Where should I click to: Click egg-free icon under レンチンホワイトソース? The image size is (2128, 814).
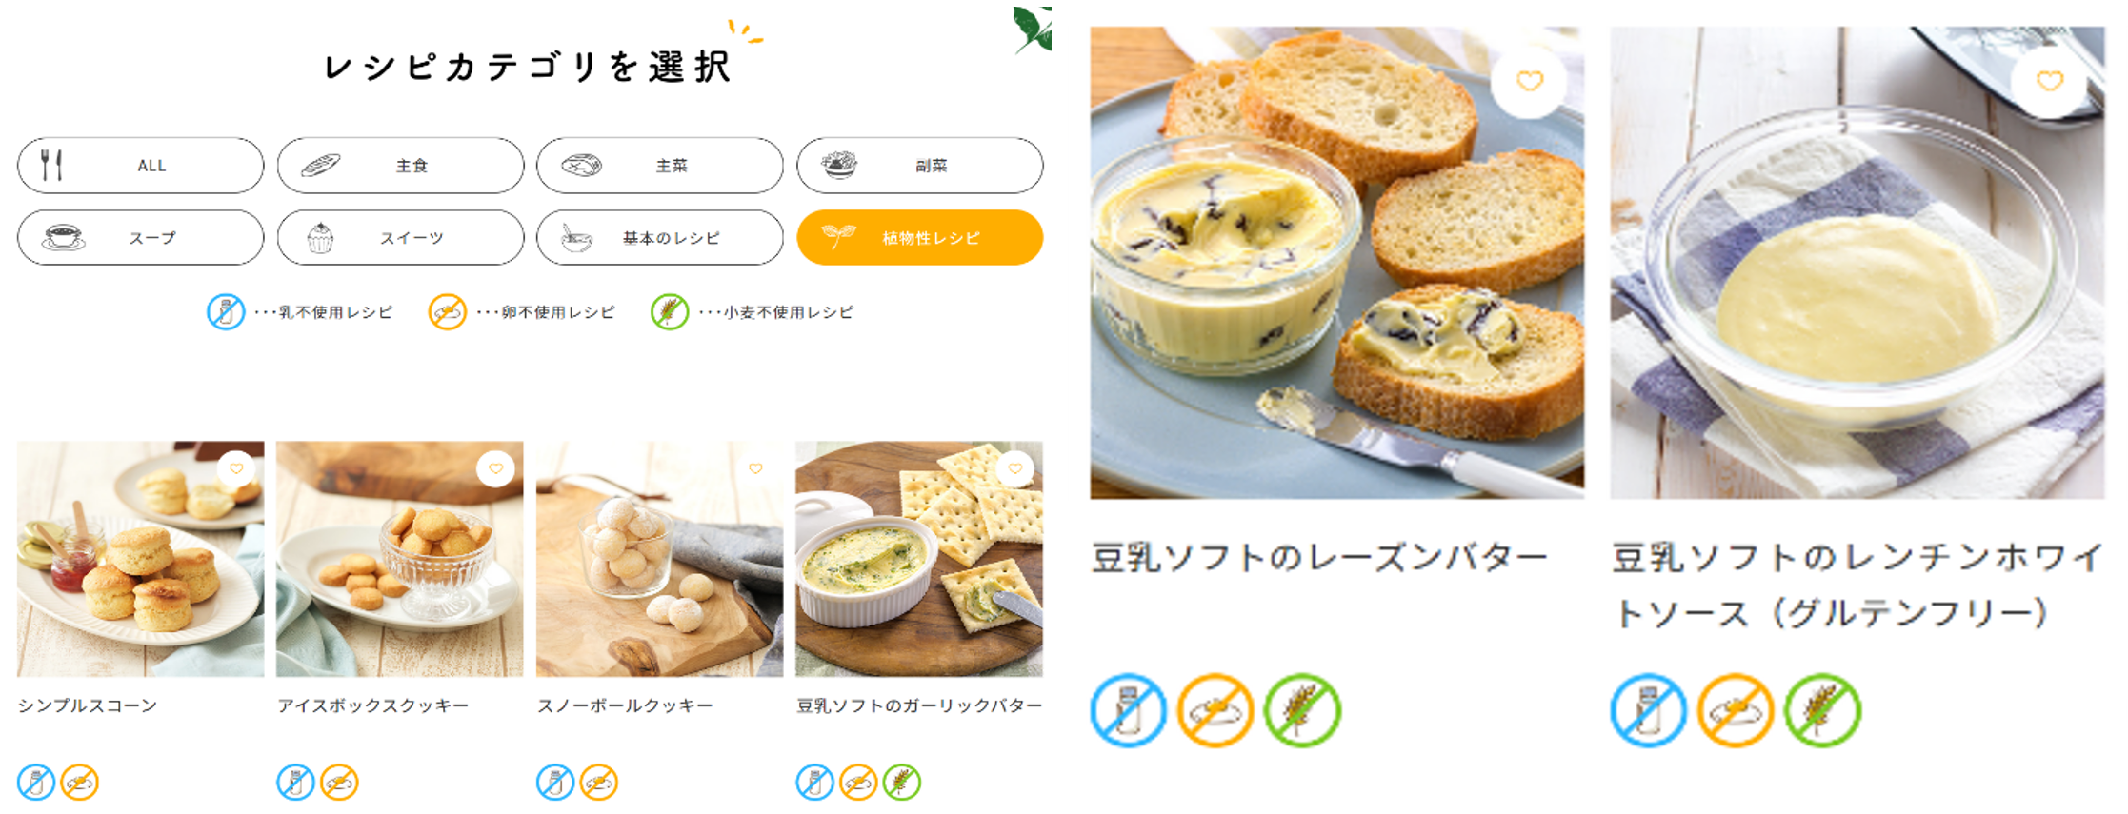pos(1736,711)
